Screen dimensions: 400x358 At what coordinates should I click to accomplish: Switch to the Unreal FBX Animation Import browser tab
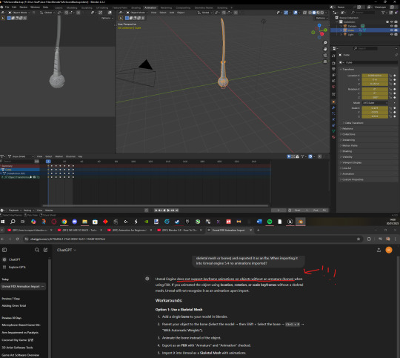tap(230, 230)
